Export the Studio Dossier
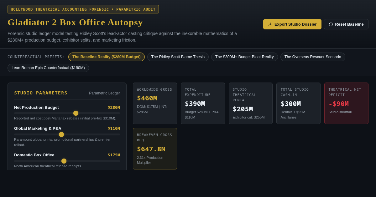This screenshot has width=376, height=197. (292, 24)
